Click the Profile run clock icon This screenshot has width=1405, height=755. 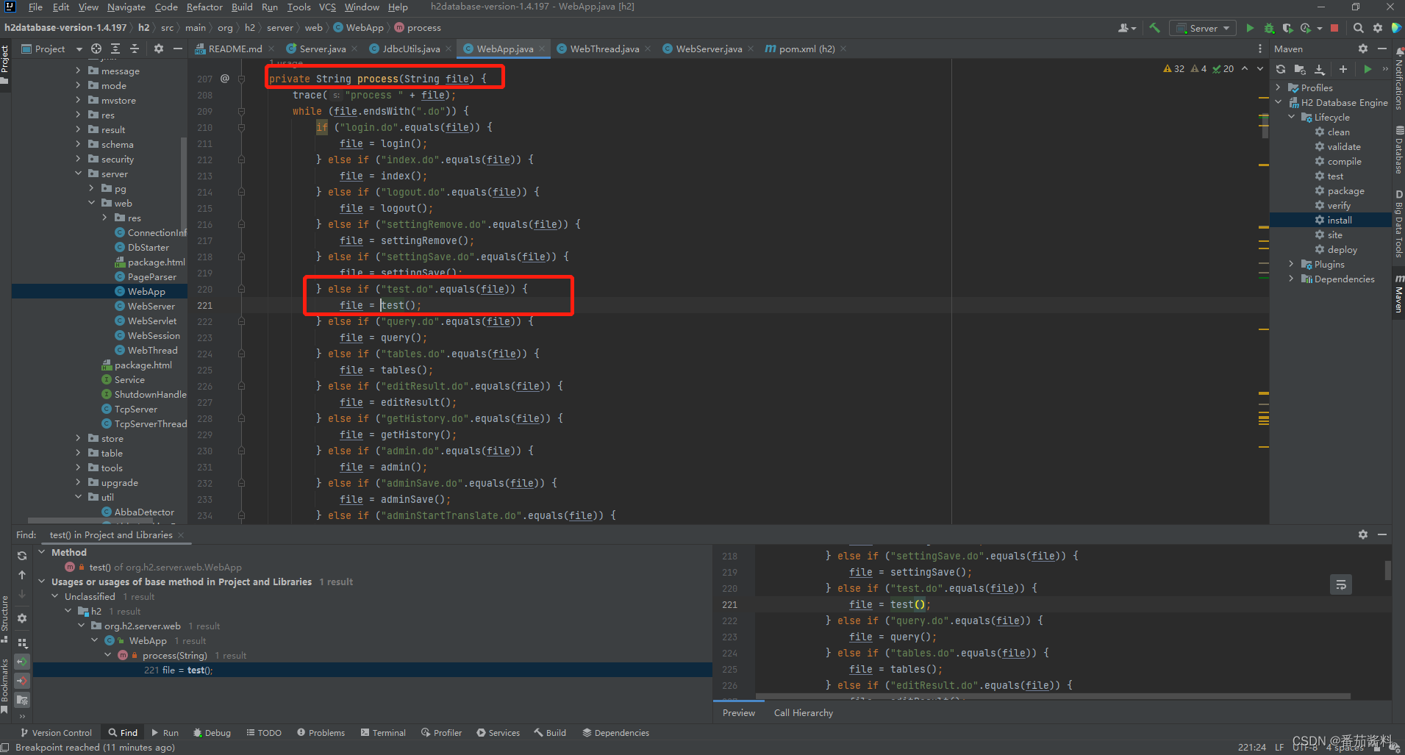coord(1306,28)
